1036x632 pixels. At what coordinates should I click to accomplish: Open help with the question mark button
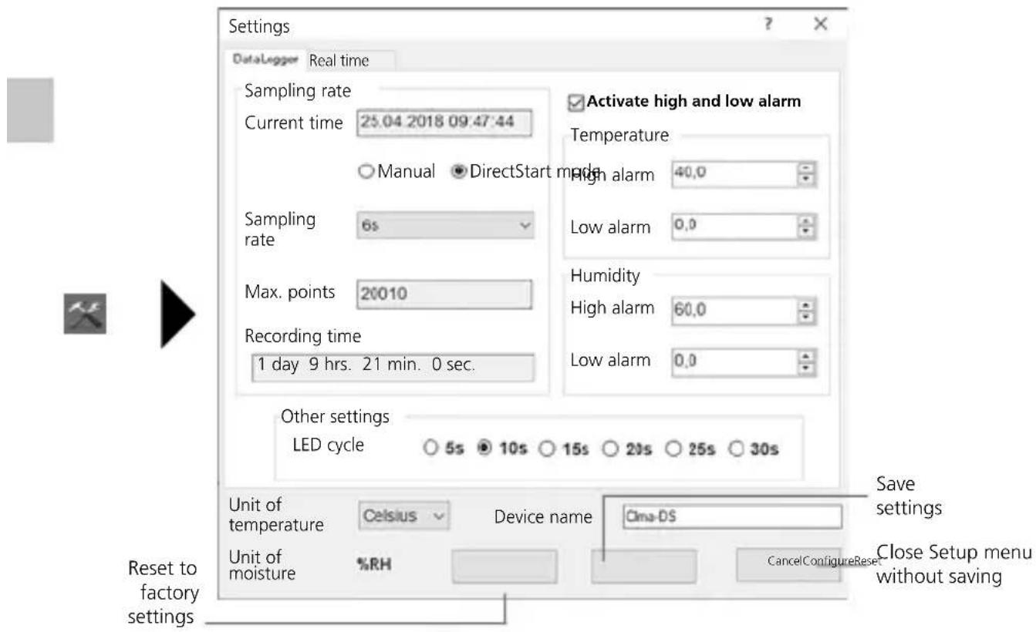(x=767, y=25)
